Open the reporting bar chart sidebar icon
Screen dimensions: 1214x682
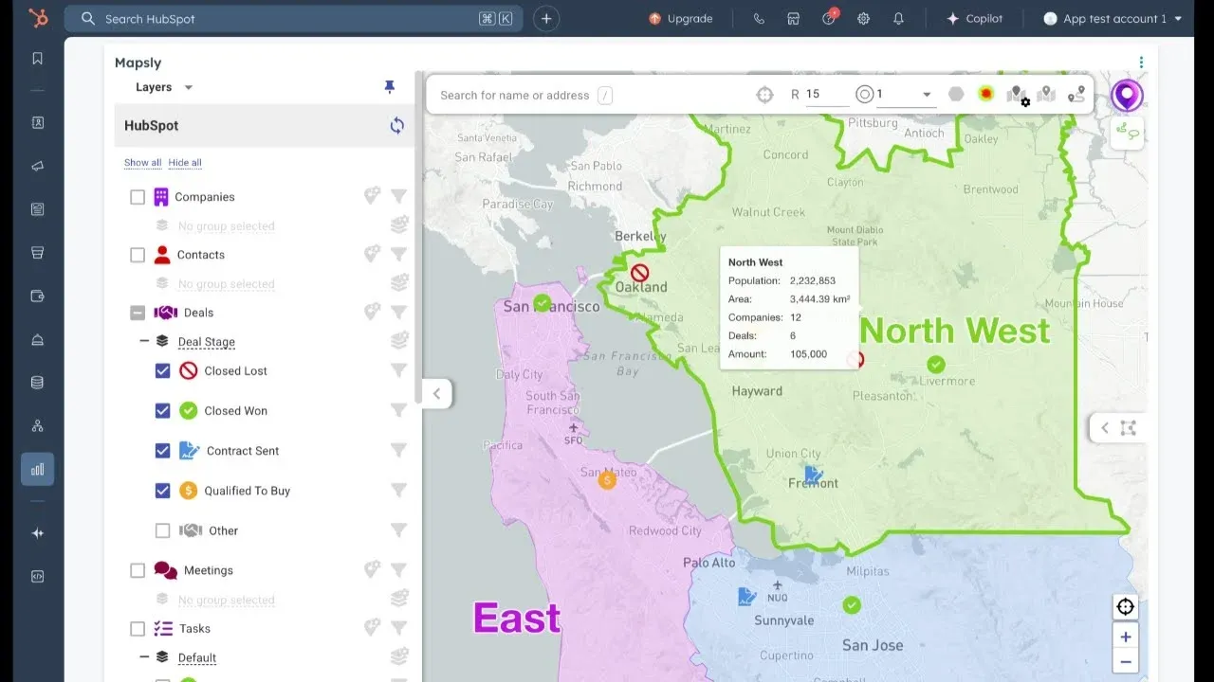38,469
